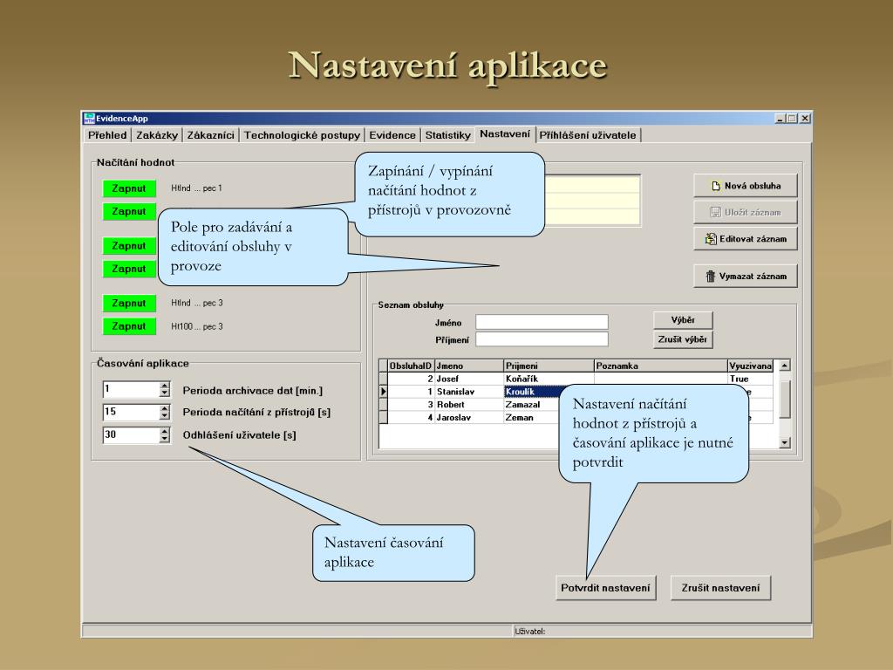The image size is (893, 670).
Task: Toggle Zapnut button for HtInd pec 1
Action: [129, 188]
